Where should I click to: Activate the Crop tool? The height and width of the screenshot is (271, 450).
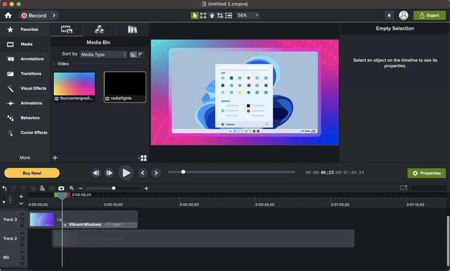click(220, 16)
